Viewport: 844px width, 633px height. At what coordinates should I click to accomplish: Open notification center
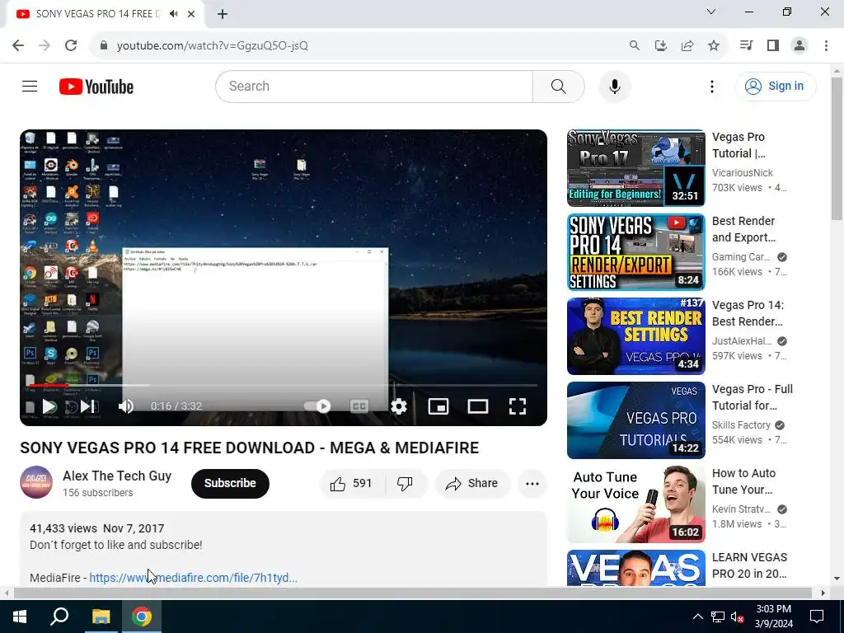(817, 617)
